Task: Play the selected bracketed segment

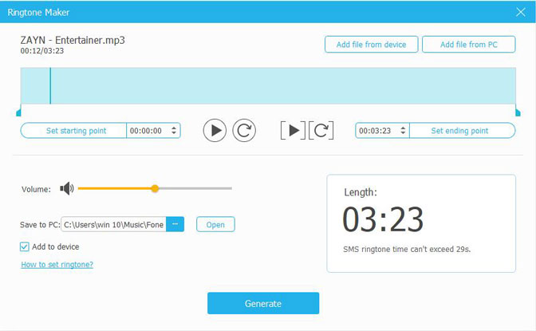Action: click(x=293, y=130)
